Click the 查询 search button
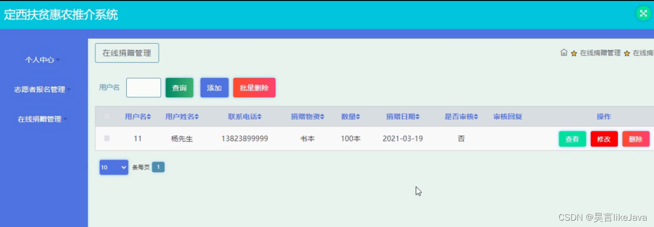The width and height of the screenshot is (654, 227). pyautogui.click(x=179, y=88)
